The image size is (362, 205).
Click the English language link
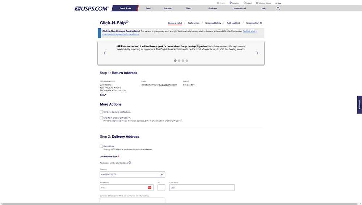click(223, 3)
